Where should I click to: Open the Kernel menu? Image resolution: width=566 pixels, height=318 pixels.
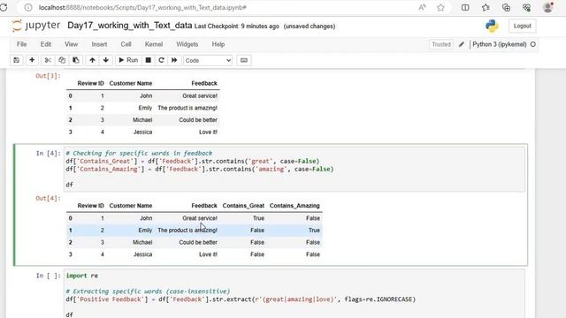[154, 44]
